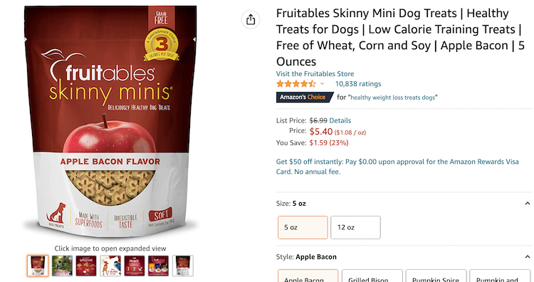Click the healthy weight loss treats dogs link
The width and height of the screenshot is (534, 282).
pyautogui.click(x=392, y=98)
